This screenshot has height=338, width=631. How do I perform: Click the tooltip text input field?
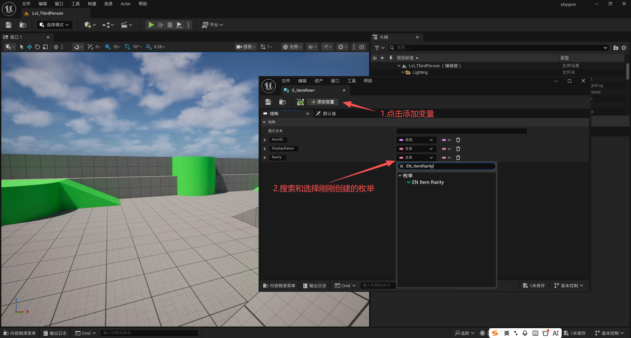[x=461, y=131]
